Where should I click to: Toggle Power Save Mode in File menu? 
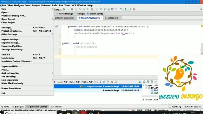pyautogui.click(x=27, y=88)
